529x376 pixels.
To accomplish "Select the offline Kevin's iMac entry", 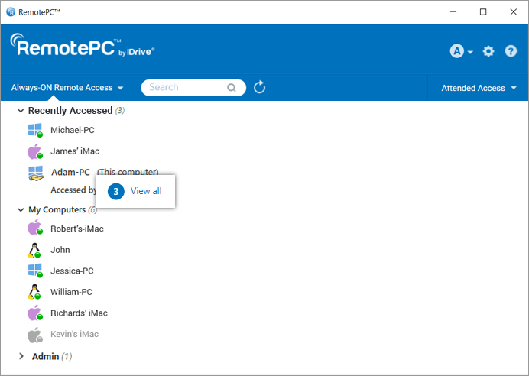I will [x=74, y=334].
